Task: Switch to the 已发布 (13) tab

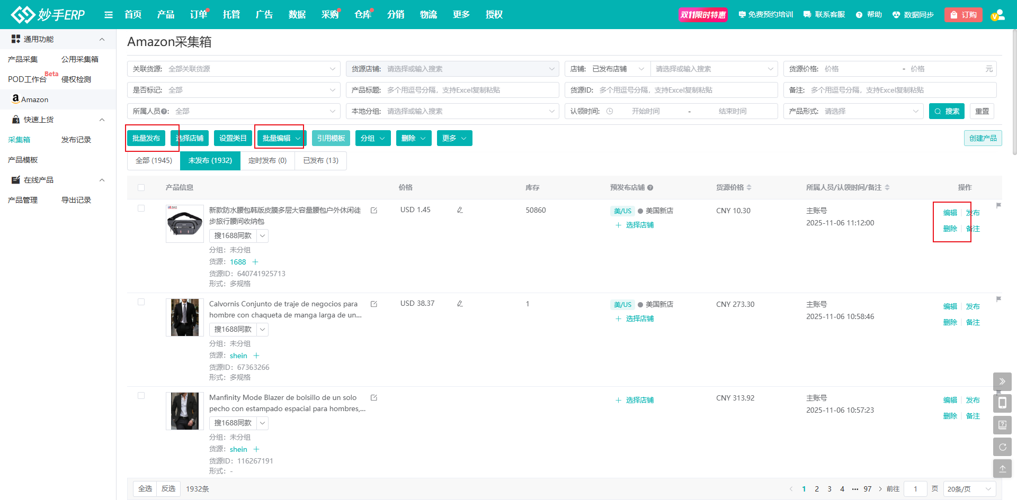Action: point(320,161)
